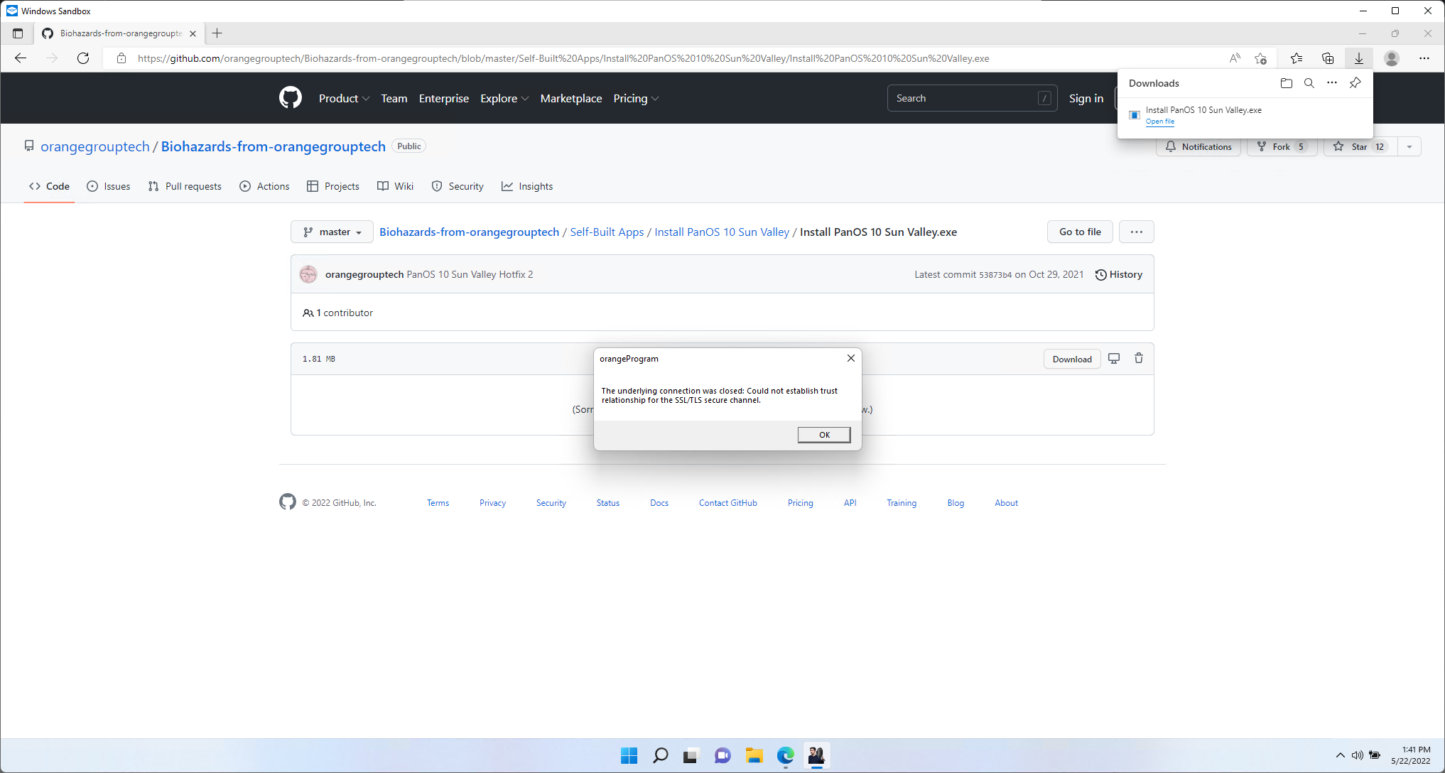This screenshot has height=773, width=1445.
Task: Click the GitHub logo to go home
Action: [x=290, y=98]
